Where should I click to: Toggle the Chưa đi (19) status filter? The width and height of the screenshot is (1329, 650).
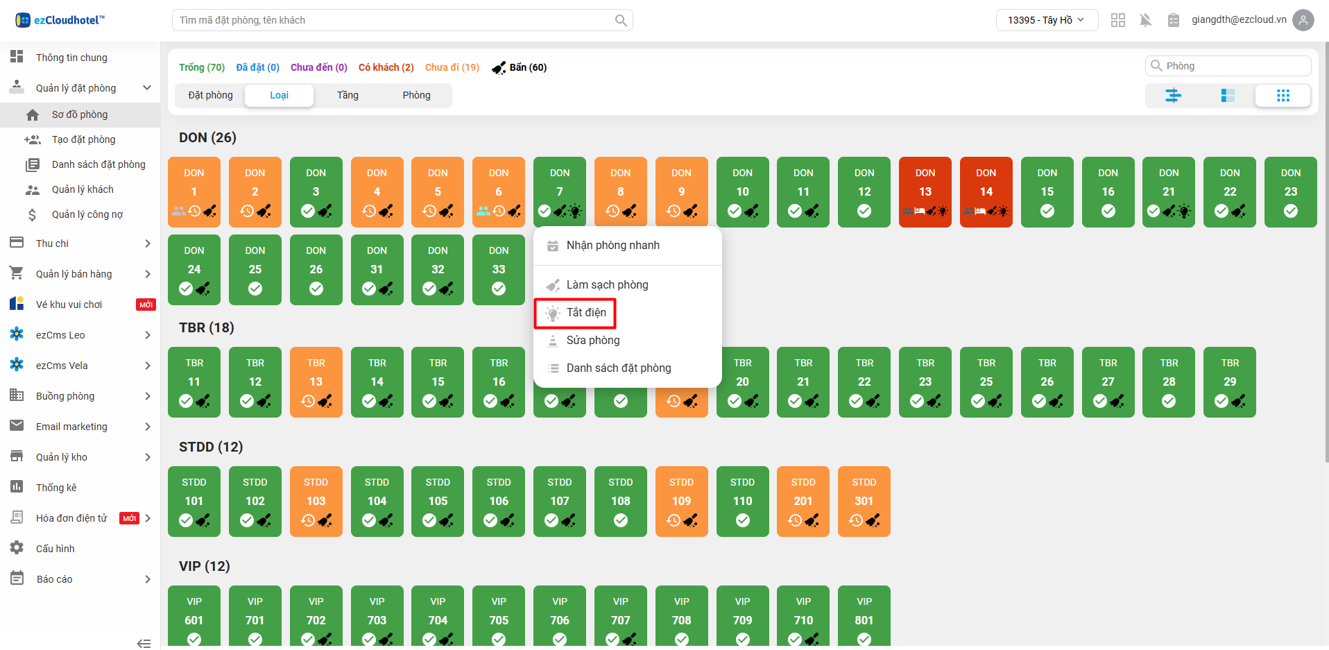[452, 67]
